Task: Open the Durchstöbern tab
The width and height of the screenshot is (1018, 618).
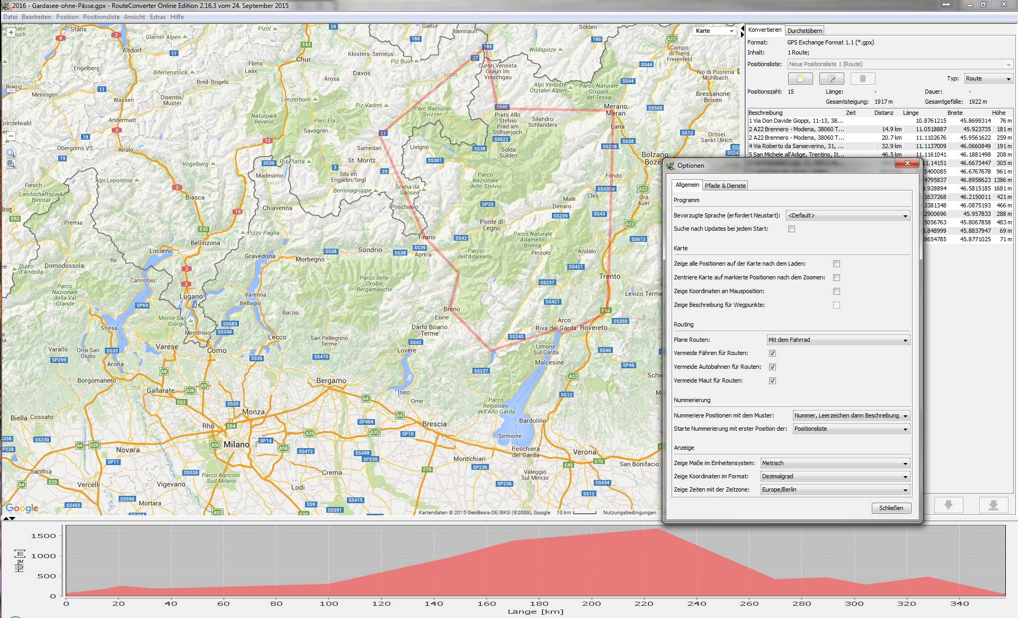Action: click(x=805, y=31)
